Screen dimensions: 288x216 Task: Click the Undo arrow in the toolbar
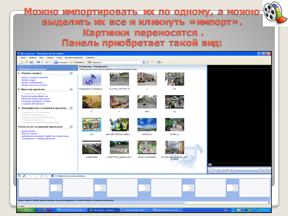[38, 62]
